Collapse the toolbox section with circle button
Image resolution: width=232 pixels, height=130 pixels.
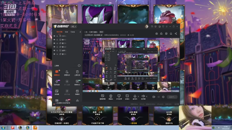point(79,66)
